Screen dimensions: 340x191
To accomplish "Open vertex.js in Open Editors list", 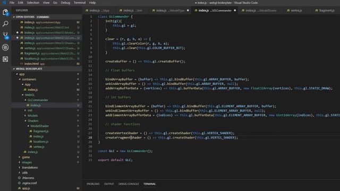I will [x=47, y=48].
